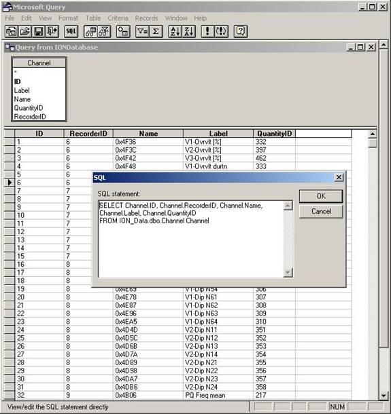Click Criteria Equals filter icon
The height and width of the screenshot is (414, 391).
point(142,31)
